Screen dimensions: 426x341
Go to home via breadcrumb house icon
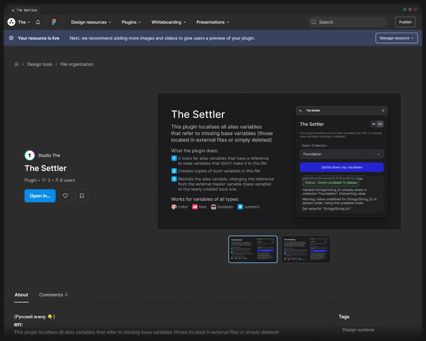tap(17, 64)
